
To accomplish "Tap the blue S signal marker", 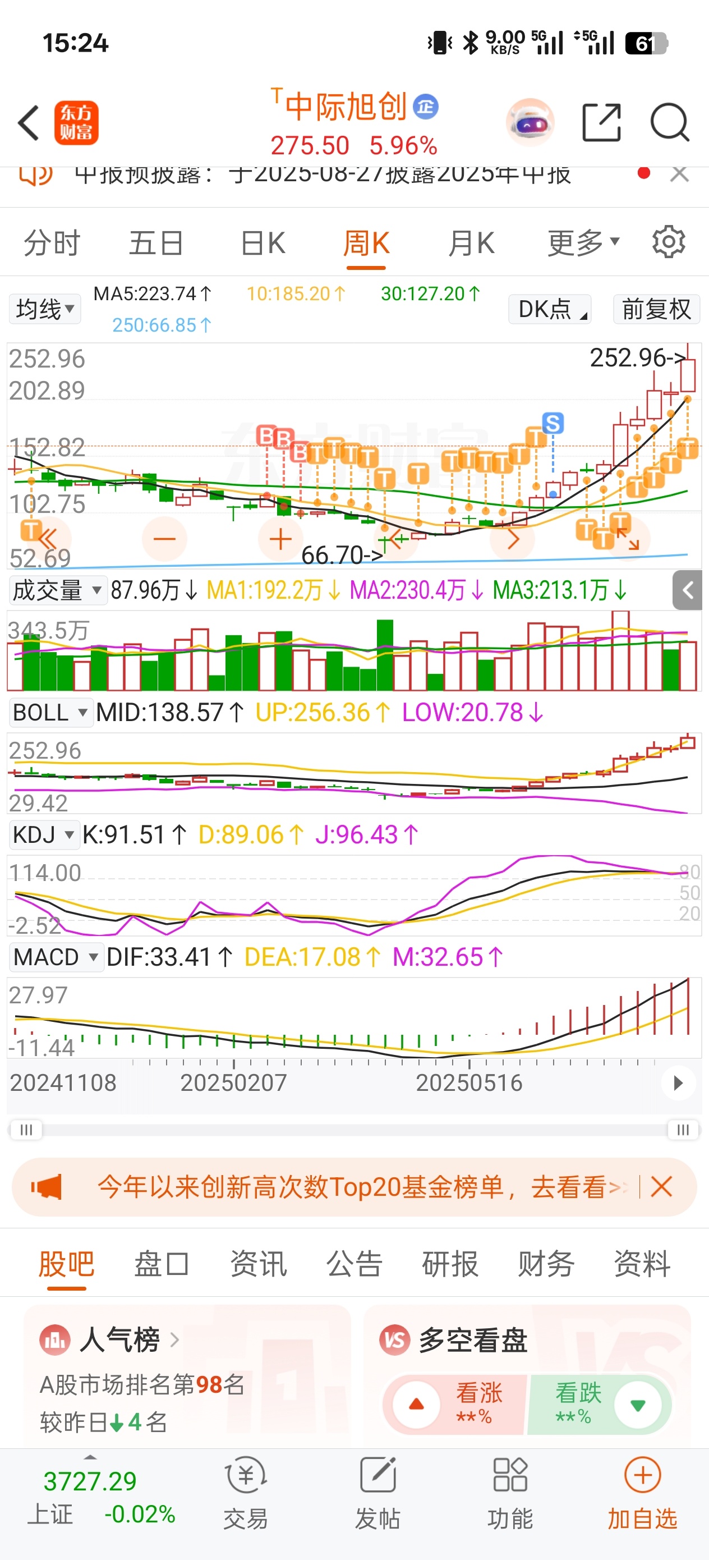I will tap(553, 423).
